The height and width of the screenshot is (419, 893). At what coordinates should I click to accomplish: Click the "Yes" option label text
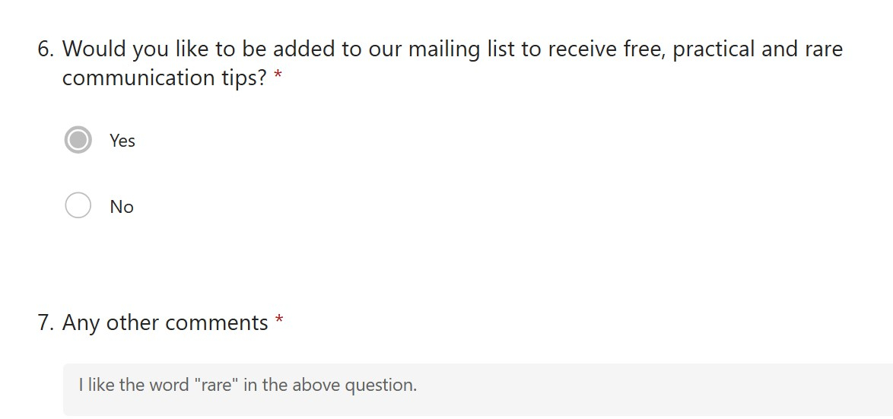point(122,141)
